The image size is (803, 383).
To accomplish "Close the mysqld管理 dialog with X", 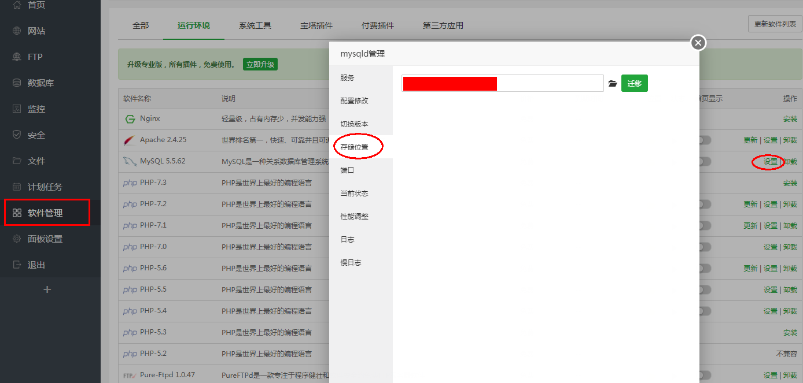I will 698,43.
